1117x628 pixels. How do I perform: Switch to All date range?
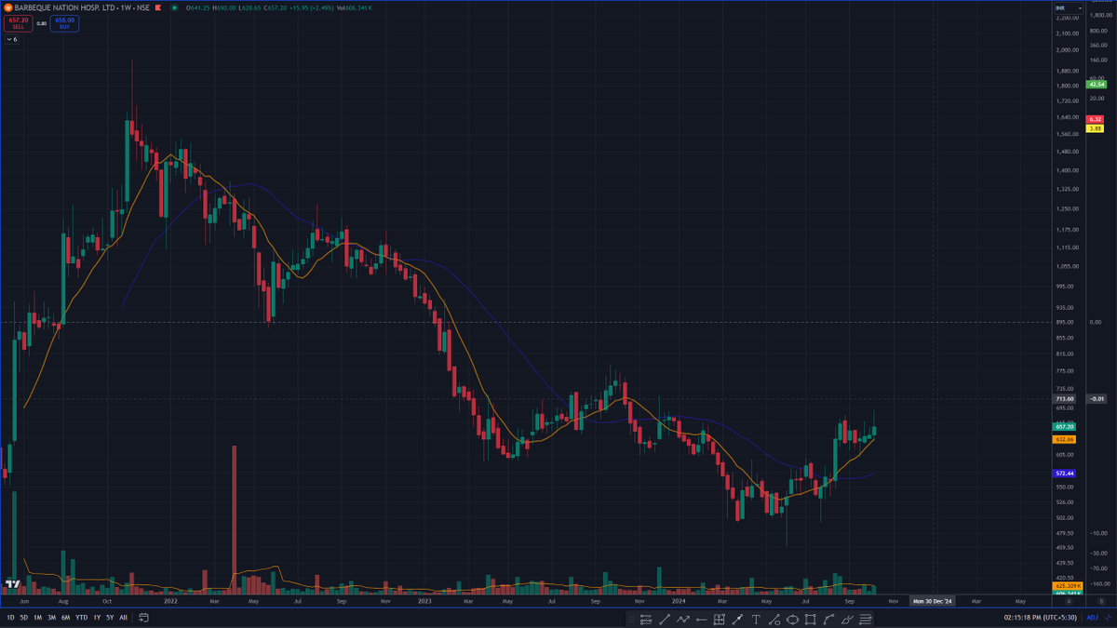click(124, 617)
